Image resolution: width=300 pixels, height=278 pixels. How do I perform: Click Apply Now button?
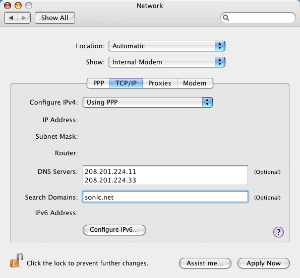pyautogui.click(x=264, y=263)
